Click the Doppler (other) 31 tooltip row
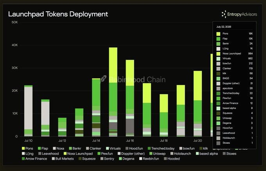Screen dimensions: 266x171 [235, 83]
